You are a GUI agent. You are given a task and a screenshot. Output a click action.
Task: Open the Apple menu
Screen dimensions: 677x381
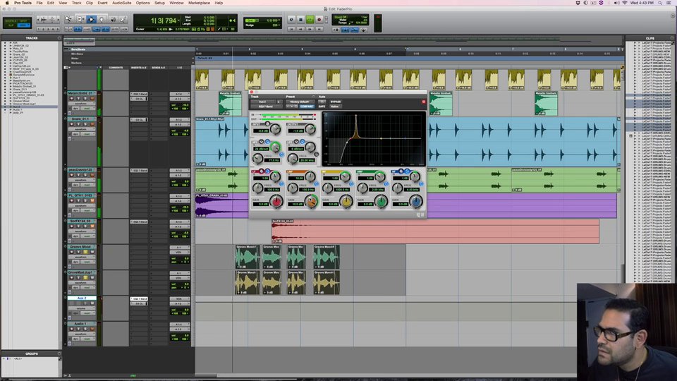(x=7, y=3)
